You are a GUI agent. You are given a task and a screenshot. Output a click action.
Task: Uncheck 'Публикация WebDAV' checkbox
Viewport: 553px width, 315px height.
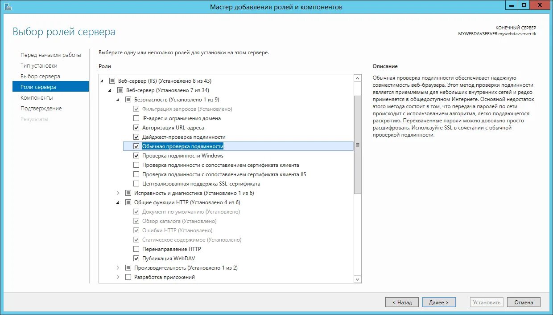(x=136, y=258)
